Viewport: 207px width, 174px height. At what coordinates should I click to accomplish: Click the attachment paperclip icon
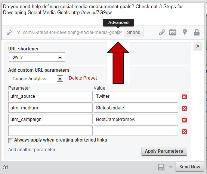[x=162, y=32]
